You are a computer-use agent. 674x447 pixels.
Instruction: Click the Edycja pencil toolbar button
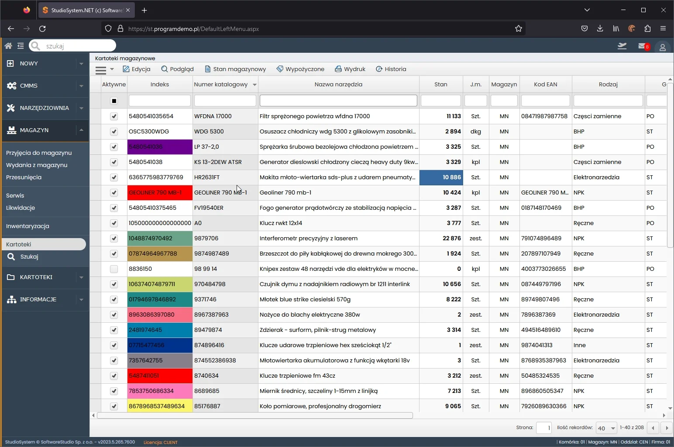137,69
